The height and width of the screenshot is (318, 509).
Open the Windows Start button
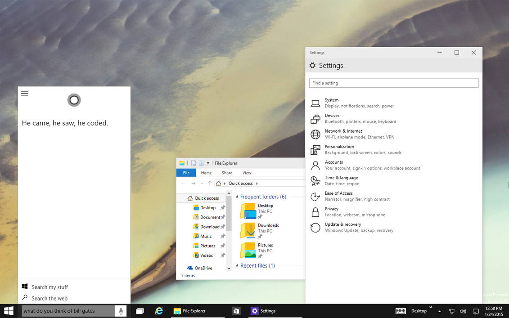click(9, 311)
